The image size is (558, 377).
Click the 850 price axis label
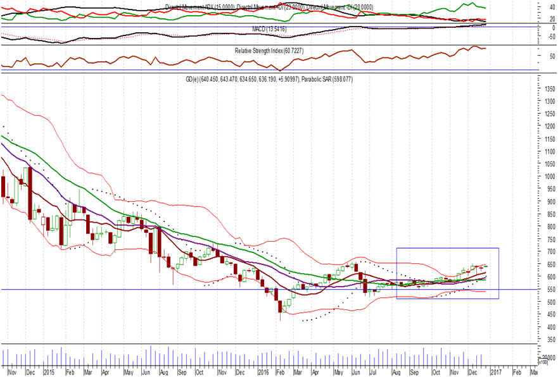pyautogui.click(x=551, y=214)
